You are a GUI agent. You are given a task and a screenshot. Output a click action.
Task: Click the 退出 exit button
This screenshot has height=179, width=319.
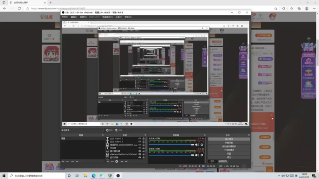pyautogui.click(x=229, y=157)
